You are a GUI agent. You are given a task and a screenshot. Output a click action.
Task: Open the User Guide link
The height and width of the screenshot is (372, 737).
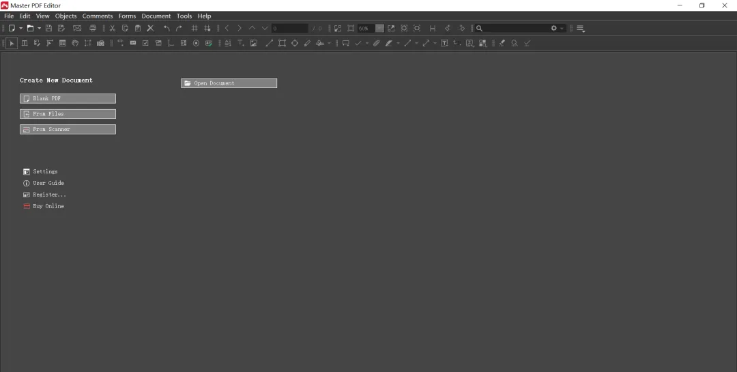(44, 183)
